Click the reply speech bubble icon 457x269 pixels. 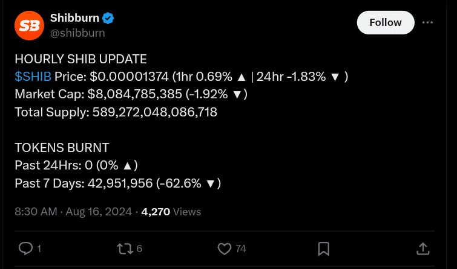[x=25, y=248]
